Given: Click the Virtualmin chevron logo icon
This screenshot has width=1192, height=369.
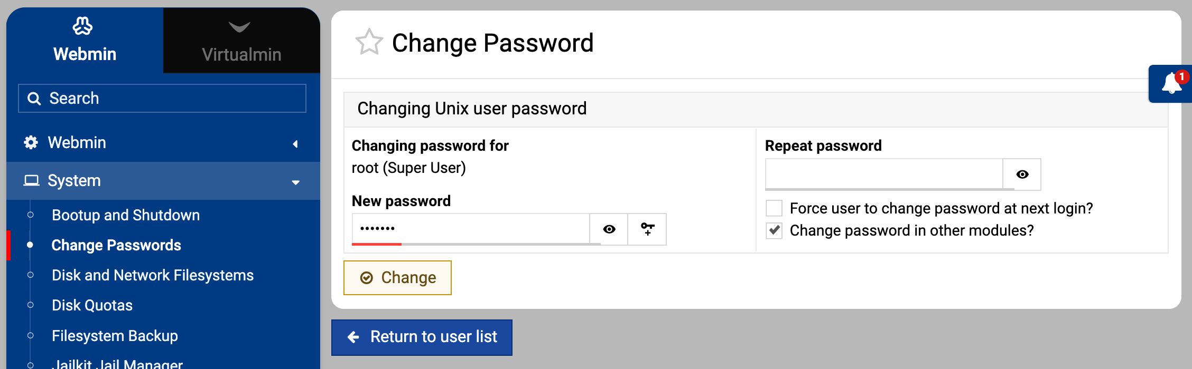Looking at the screenshot, I should (x=239, y=27).
